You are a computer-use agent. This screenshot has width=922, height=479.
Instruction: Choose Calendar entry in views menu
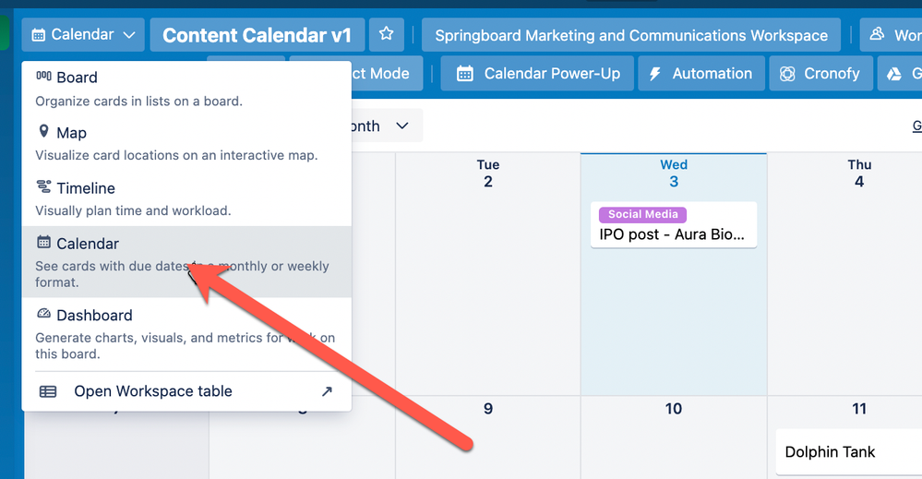click(x=186, y=262)
